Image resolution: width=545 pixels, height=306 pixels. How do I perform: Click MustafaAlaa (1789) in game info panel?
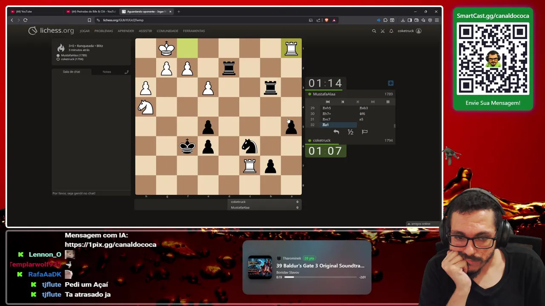pos(74,55)
